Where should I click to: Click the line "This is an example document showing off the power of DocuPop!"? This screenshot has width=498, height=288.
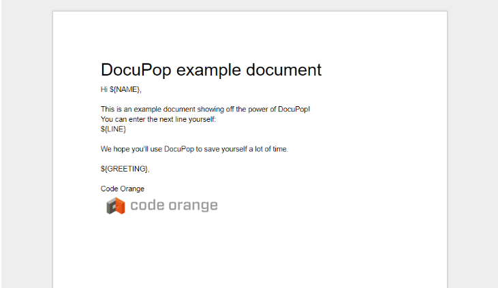coord(205,109)
